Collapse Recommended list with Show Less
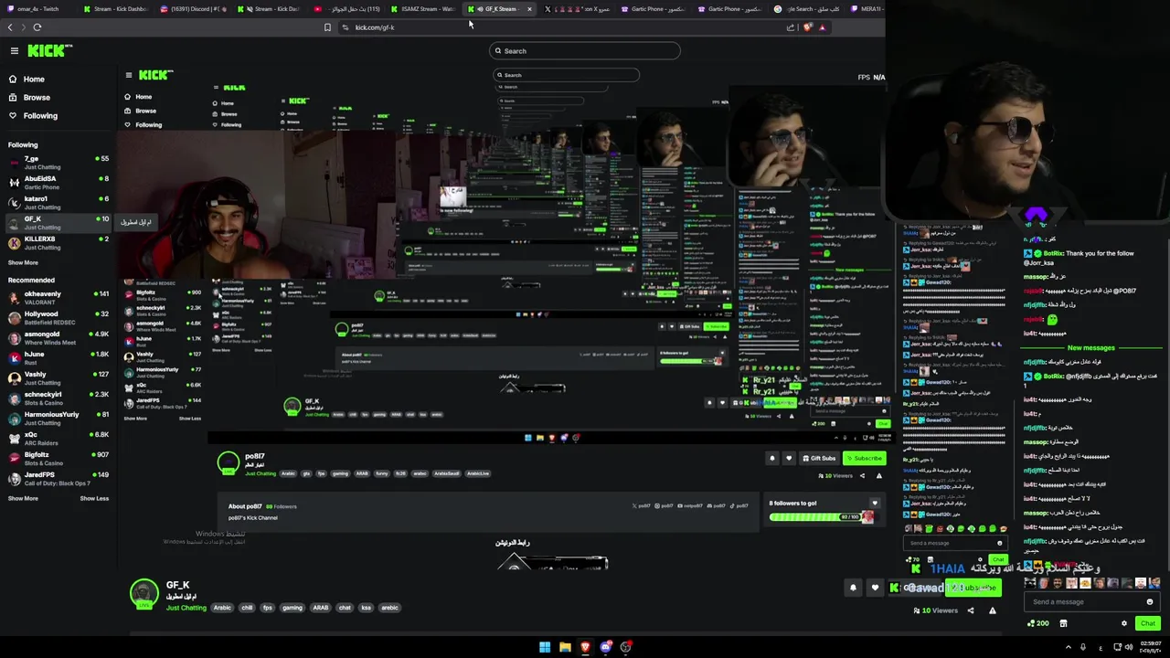Image resolution: width=1170 pixels, height=658 pixels. coord(94,499)
